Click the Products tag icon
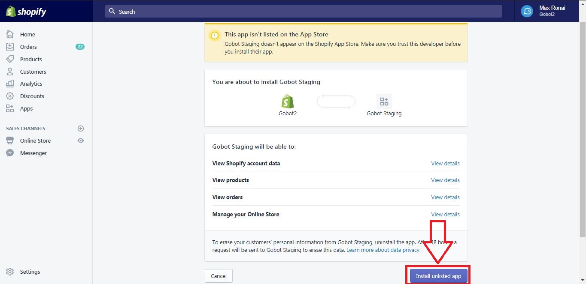 click(10, 59)
